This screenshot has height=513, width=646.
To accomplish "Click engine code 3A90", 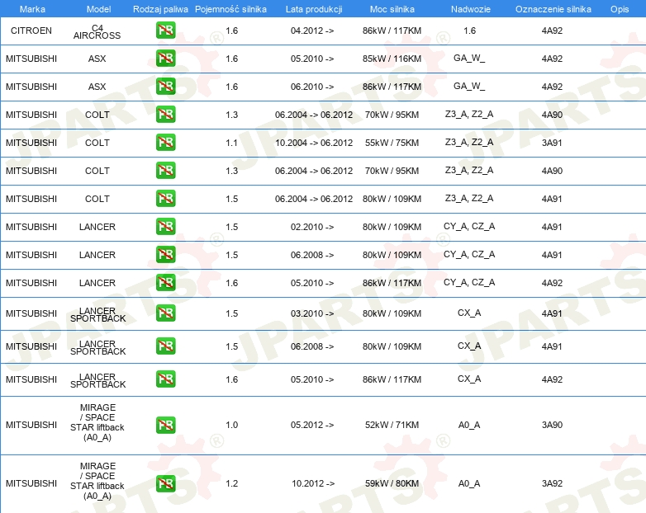I will (552, 425).
